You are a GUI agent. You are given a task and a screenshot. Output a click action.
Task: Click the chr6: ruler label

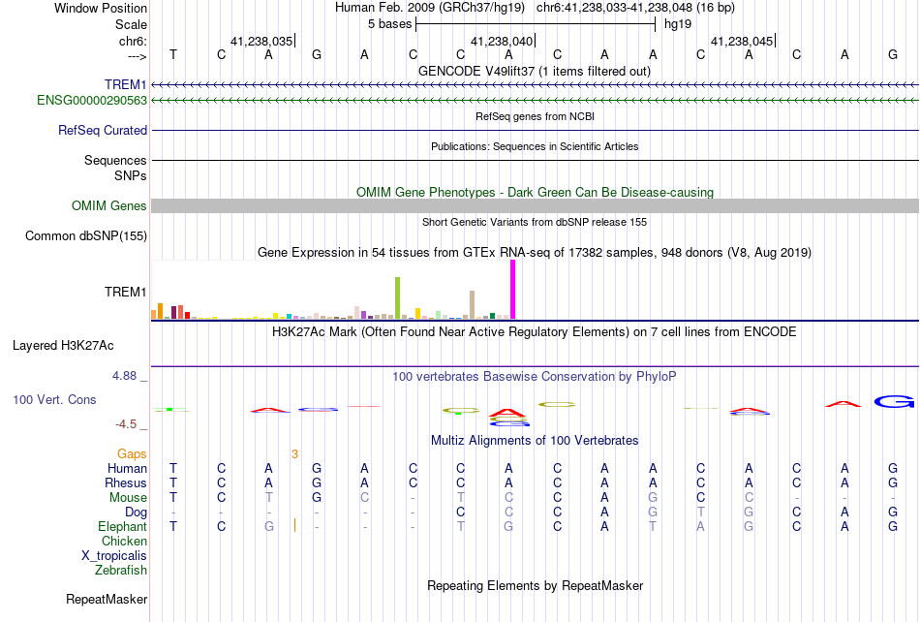coord(134,41)
